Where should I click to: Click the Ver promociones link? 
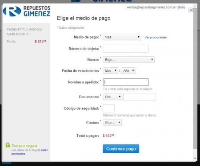pyautogui.click(x=156, y=37)
